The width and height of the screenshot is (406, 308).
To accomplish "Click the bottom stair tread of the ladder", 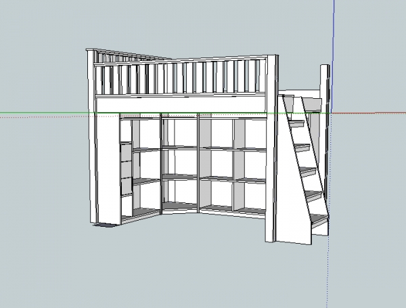I will tap(320, 220).
